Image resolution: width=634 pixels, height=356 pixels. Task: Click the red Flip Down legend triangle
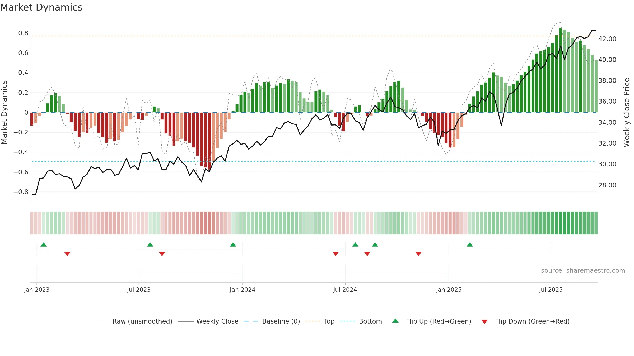484,322
